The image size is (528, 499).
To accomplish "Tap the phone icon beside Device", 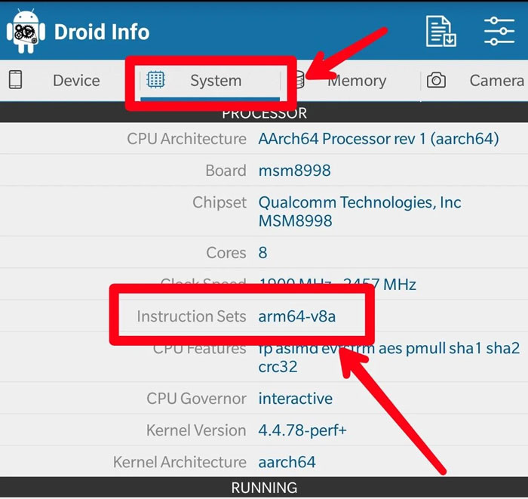I will [x=16, y=80].
